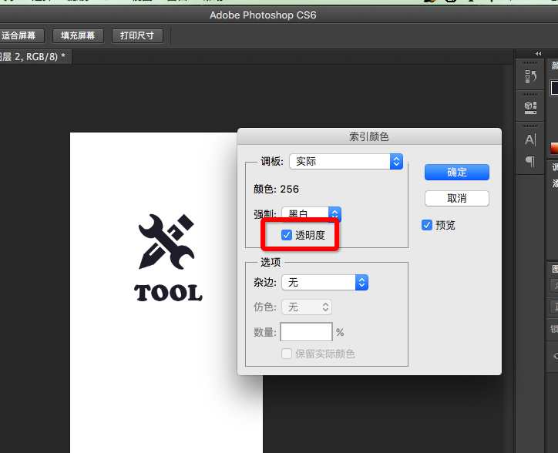
Task: Click the 索引颜色 dialog title bar
Action: coord(369,136)
